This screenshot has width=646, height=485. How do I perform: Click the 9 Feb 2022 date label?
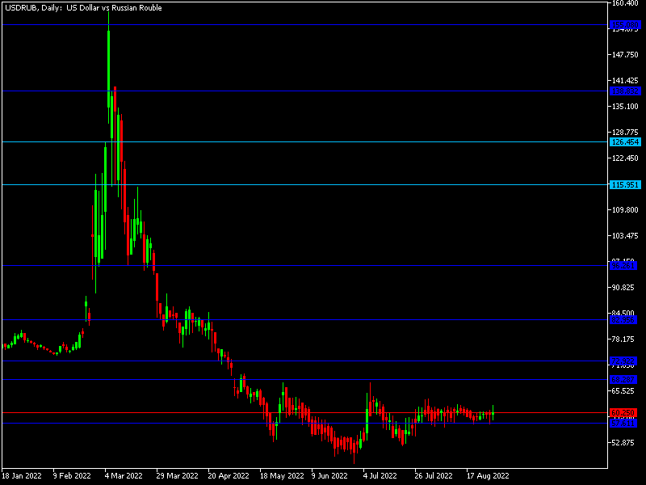(x=72, y=475)
